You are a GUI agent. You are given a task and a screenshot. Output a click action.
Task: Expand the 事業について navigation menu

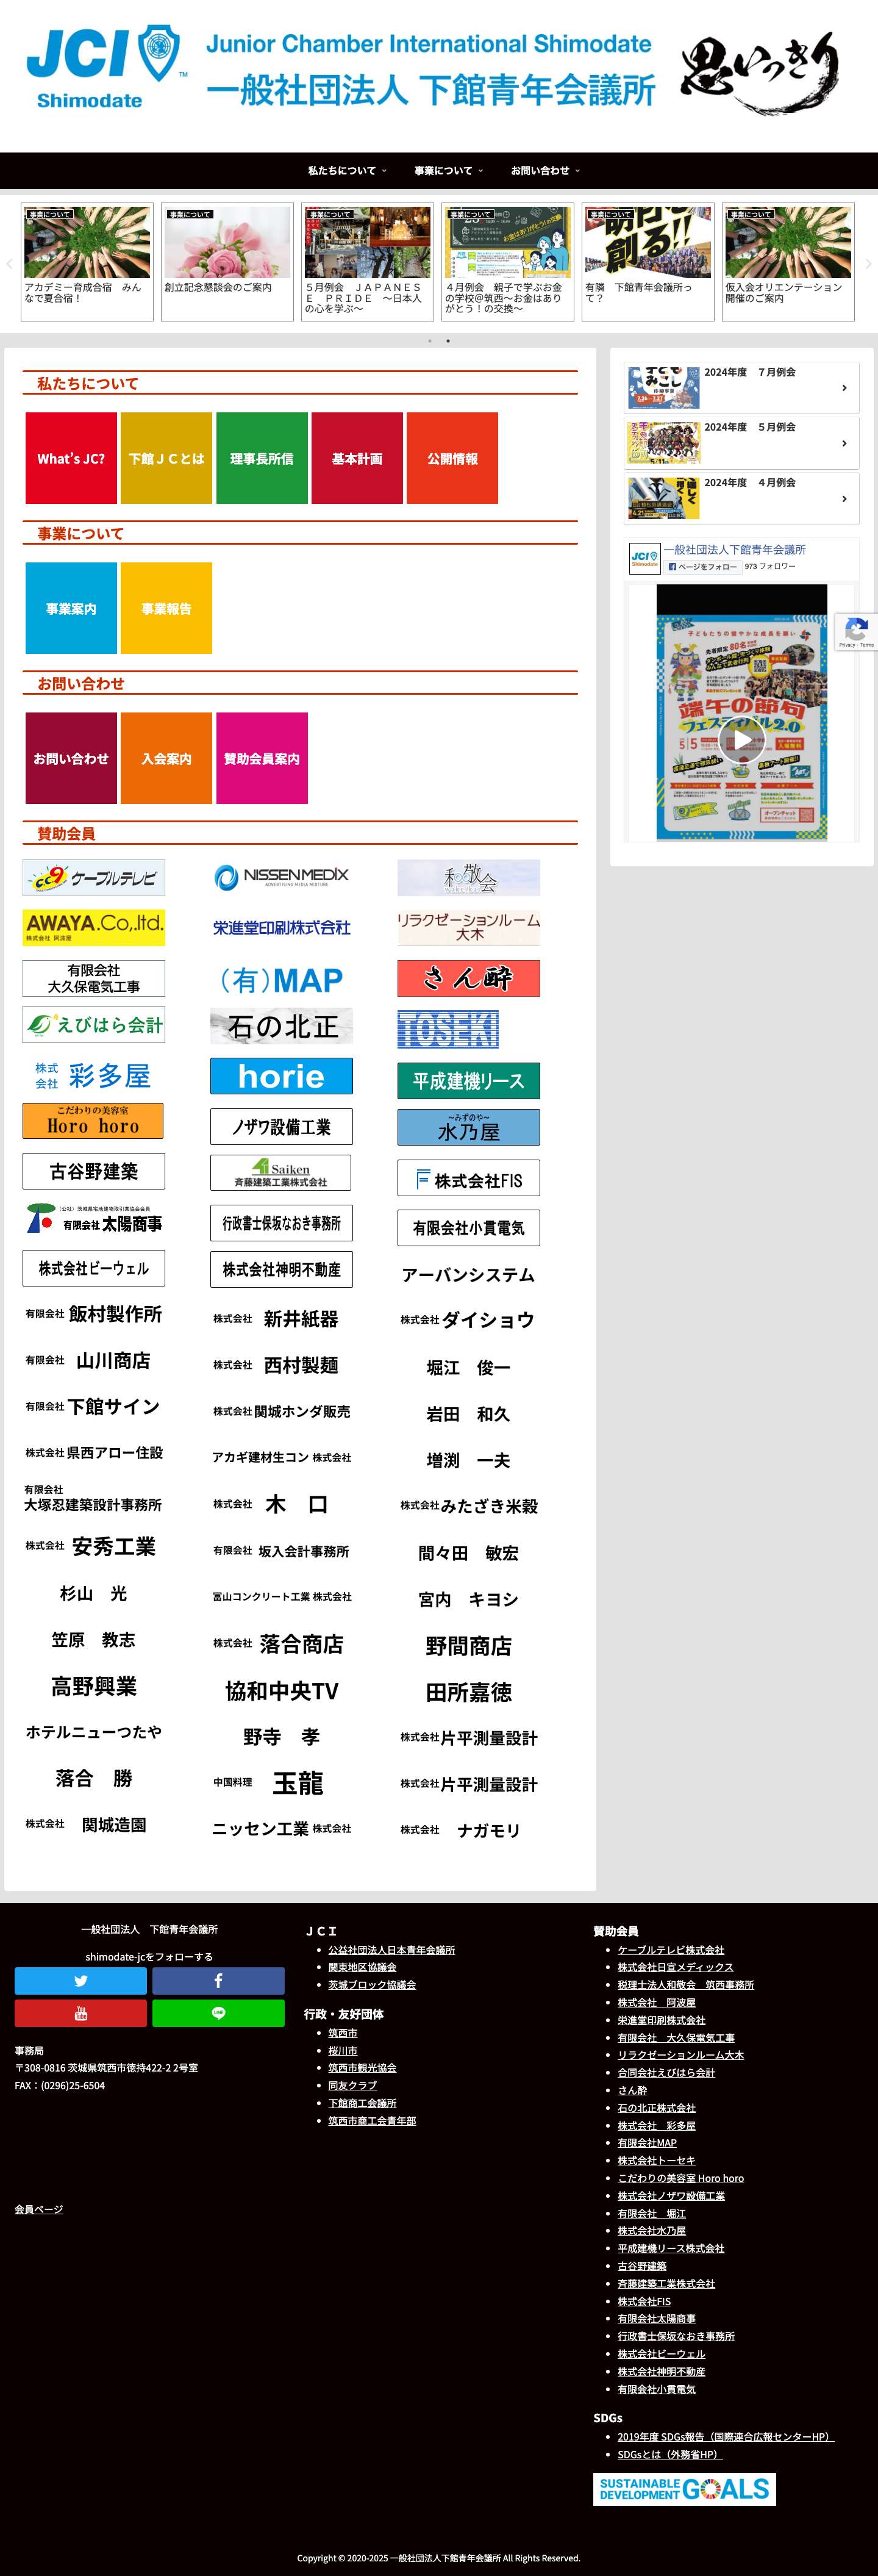pos(448,171)
